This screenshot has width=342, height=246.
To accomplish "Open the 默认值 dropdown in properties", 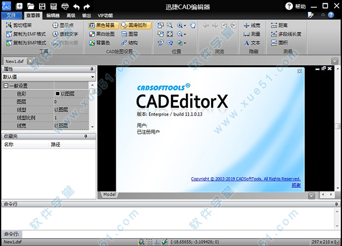I will (92, 77).
